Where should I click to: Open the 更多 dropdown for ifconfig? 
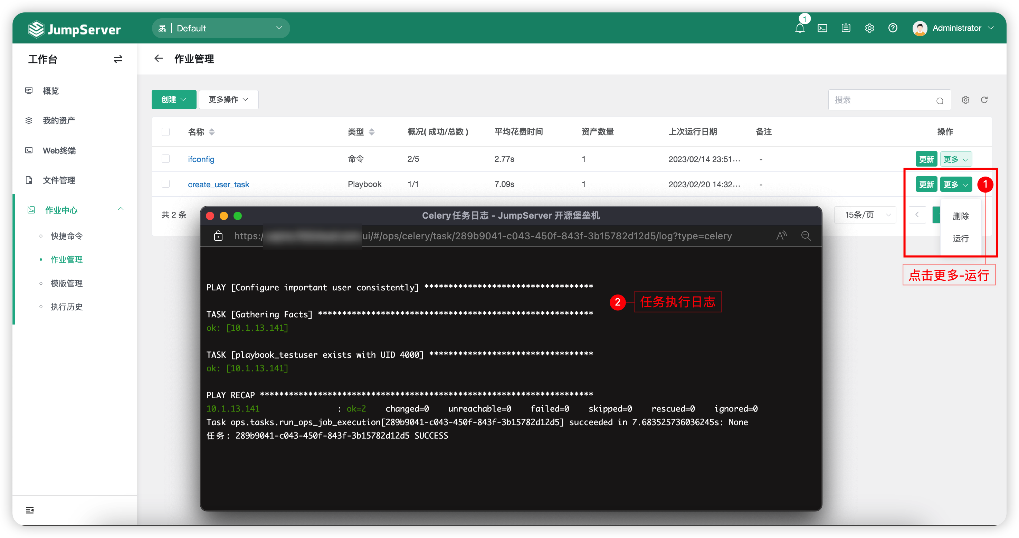[956, 159]
